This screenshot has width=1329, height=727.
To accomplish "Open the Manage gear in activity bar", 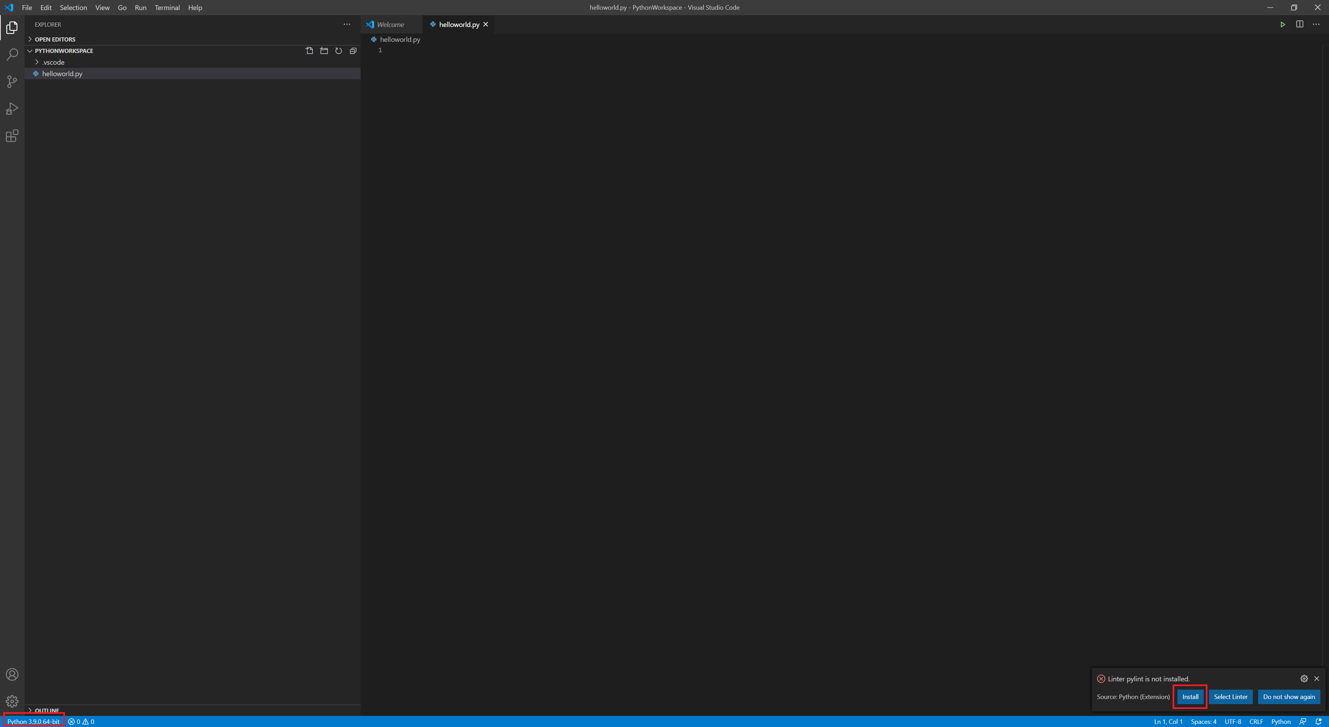I will (12, 701).
